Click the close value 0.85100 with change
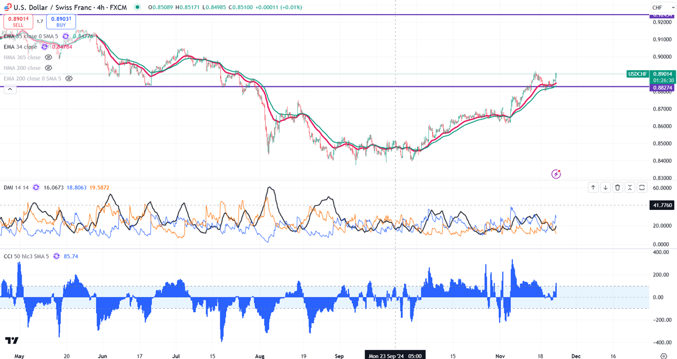This screenshot has width=677, height=359. point(265,7)
